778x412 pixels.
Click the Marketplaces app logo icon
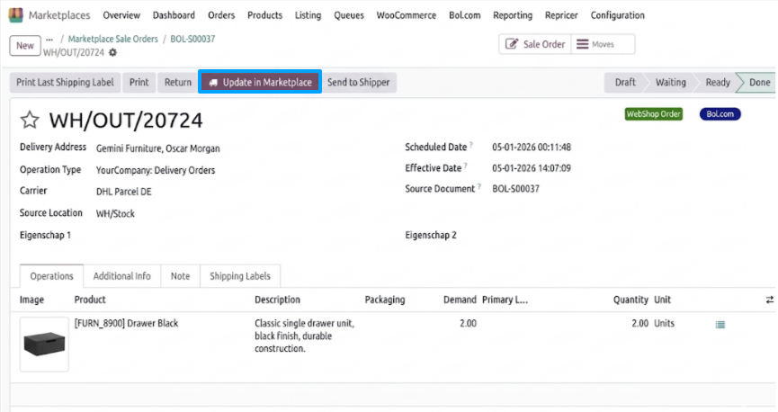pyautogui.click(x=16, y=15)
